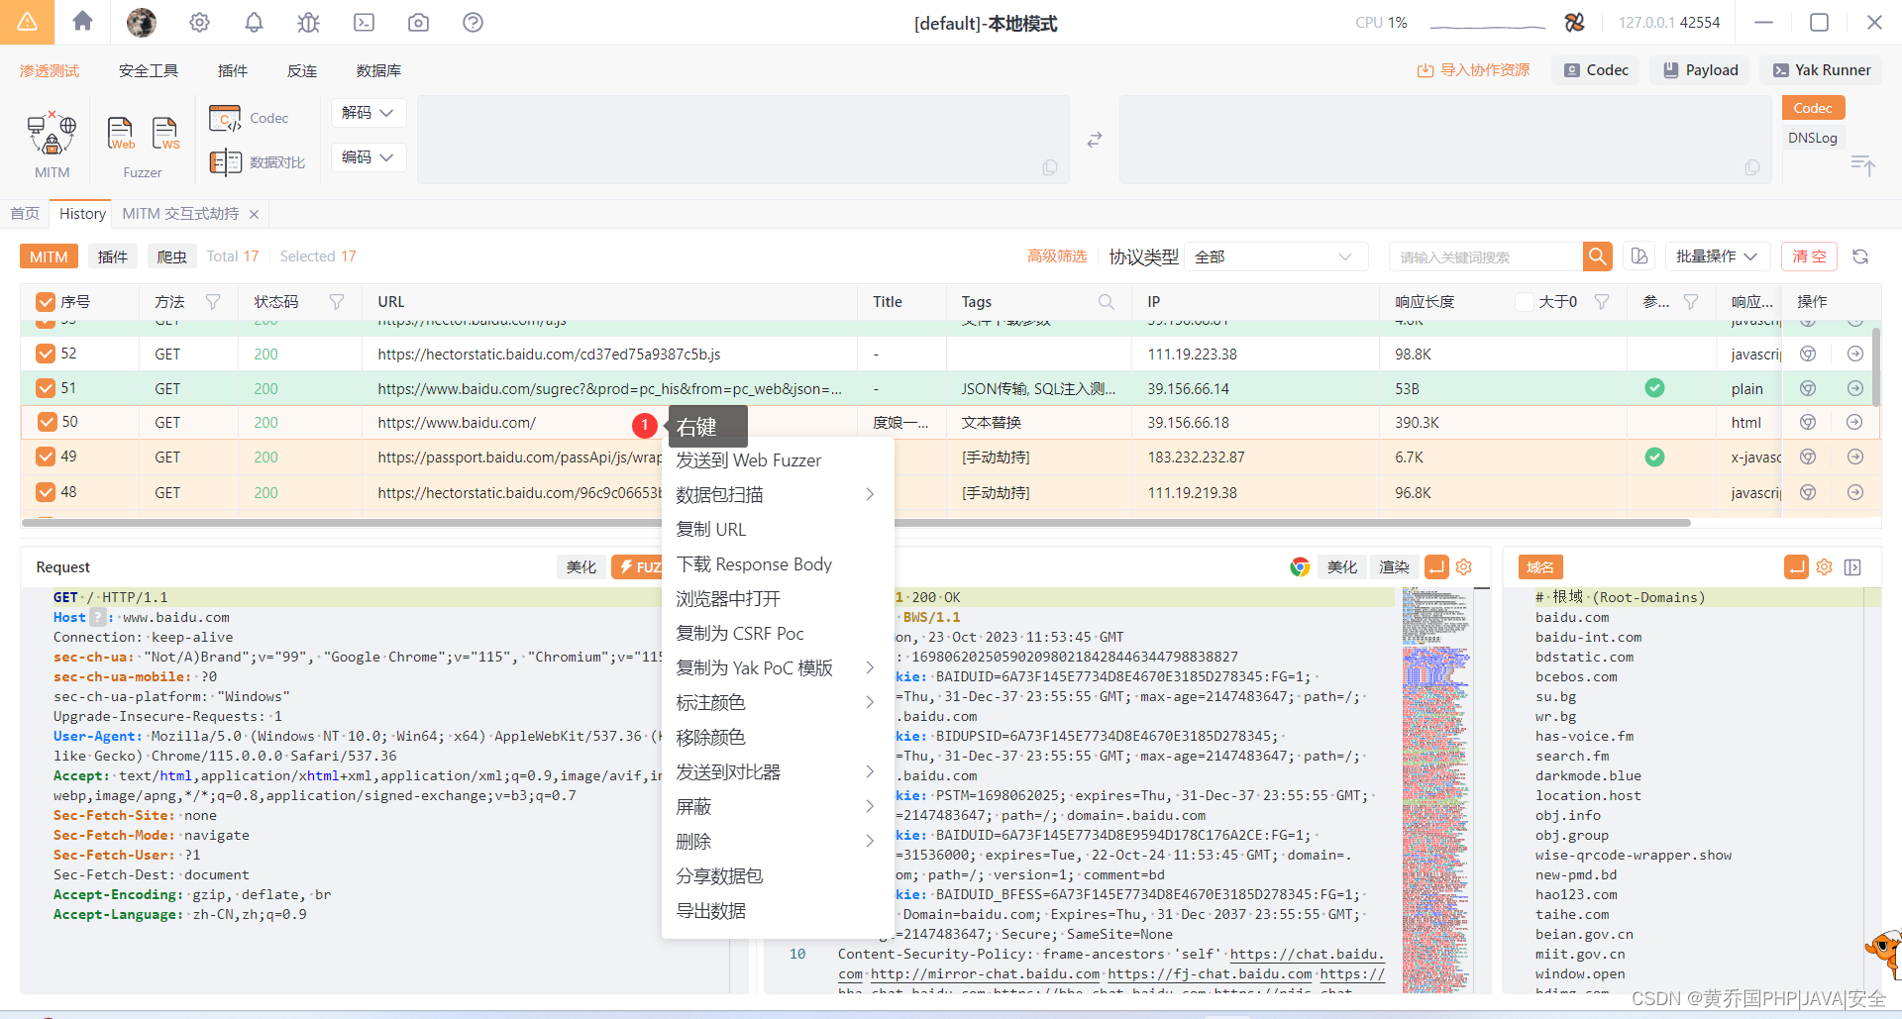Go to the home icon in title bar

pyautogui.click(x=82, y=22)
